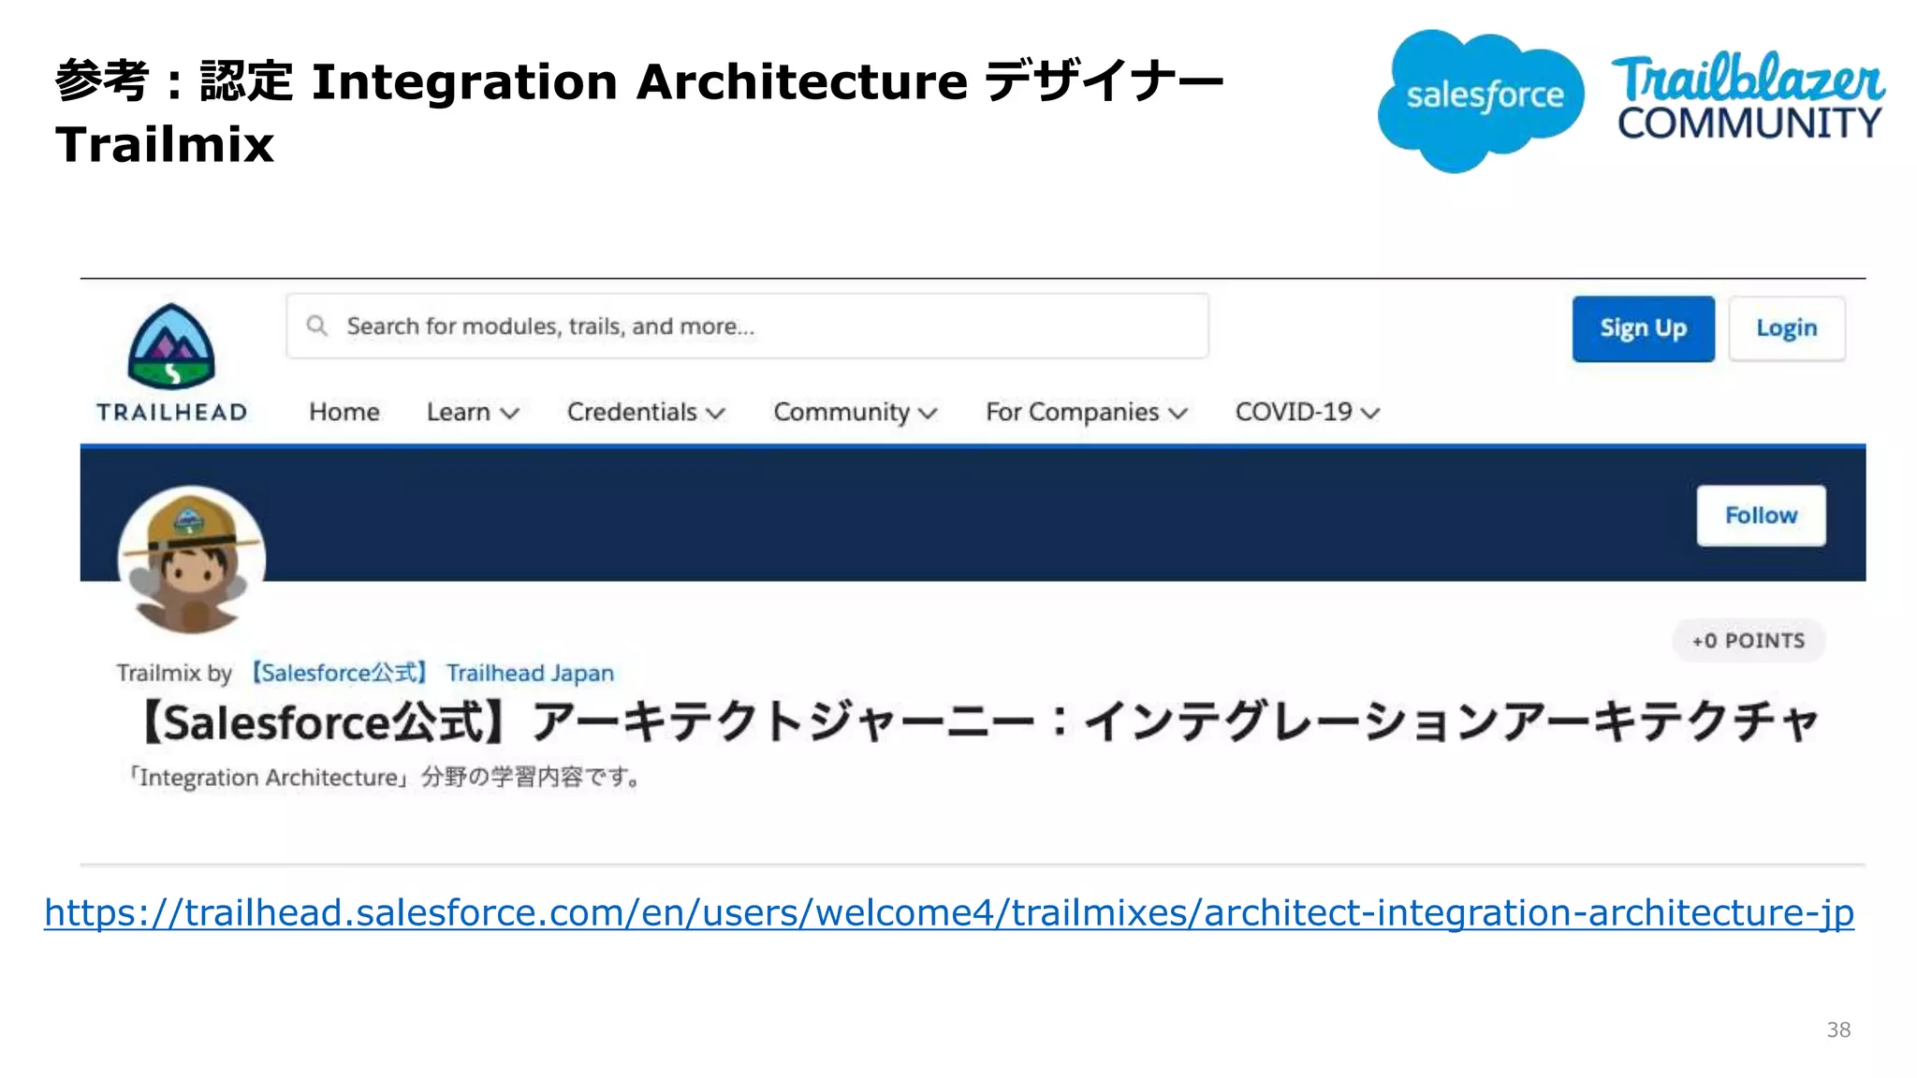Click the slide title 認定 Integration Architecture
The width and height of the screenshot is (1917, 1078).
tap(639, 112)
